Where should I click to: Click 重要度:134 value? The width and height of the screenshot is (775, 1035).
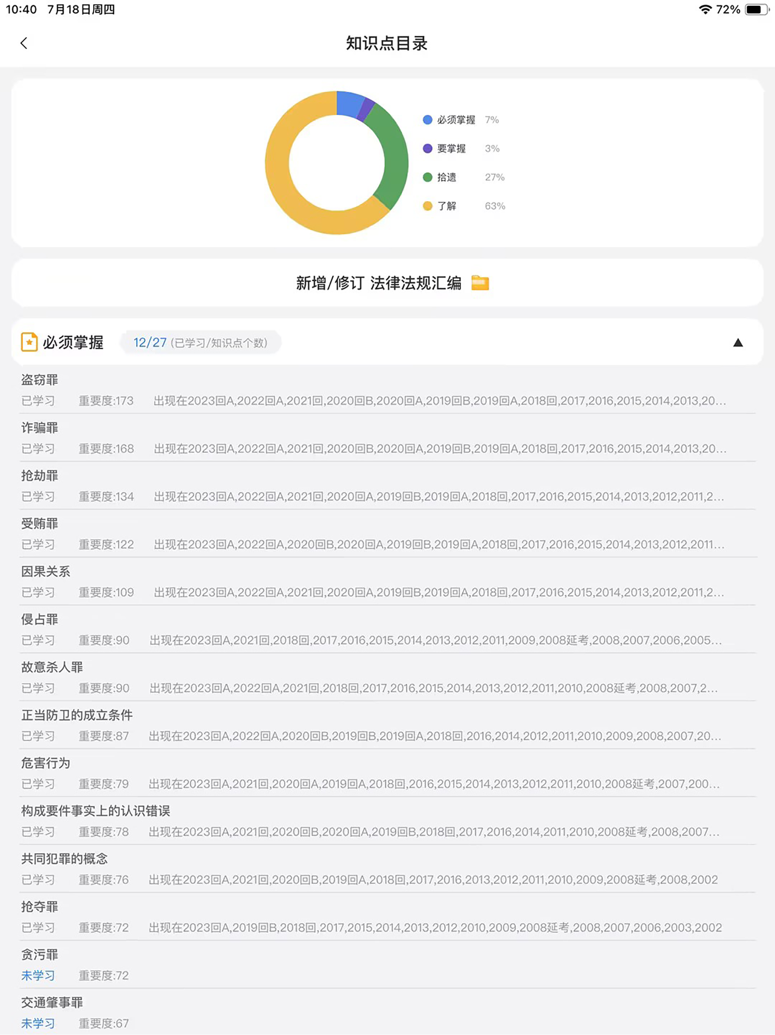(106, 496)
